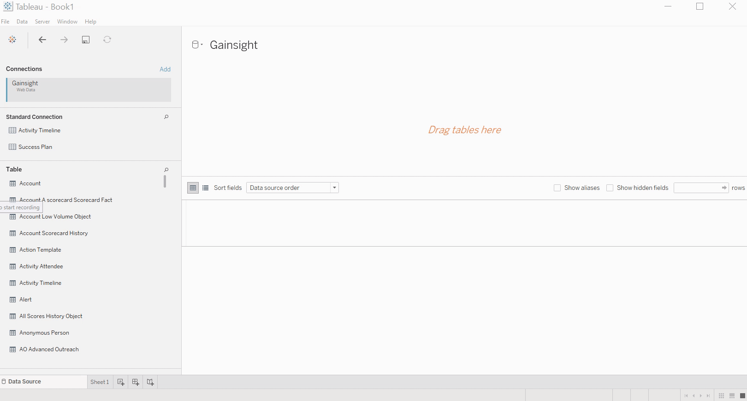The width and height of the screenshot is (747, 401).
Task: Switch to the Data Source tab
Action: click(x=43, y=382)
